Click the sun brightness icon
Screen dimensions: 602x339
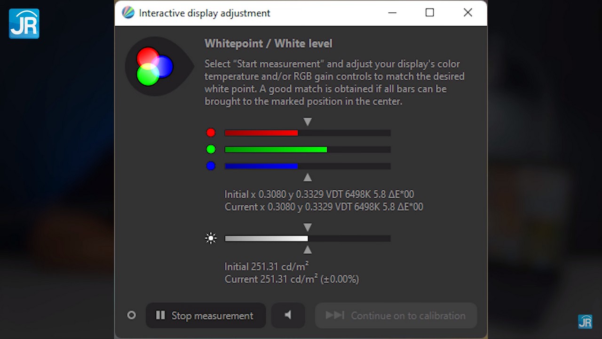tap(211, 238)
